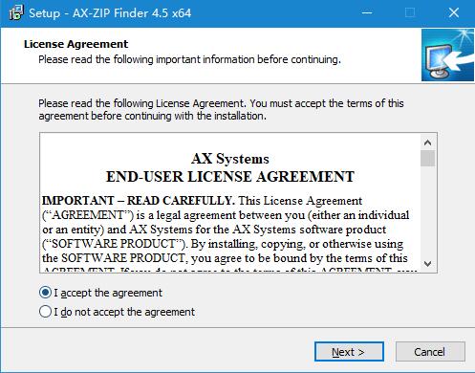Cancel the installation
The height and width of the screenshot is (373, 475).
click(x=430, y=352)
